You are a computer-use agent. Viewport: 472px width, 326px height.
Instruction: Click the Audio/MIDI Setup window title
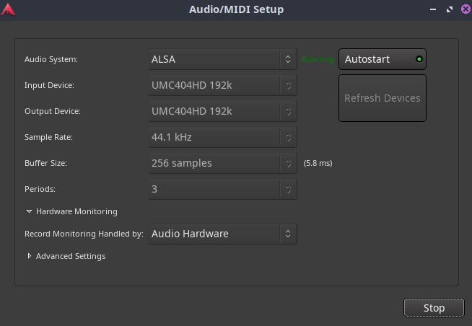(x=236, y=9)
